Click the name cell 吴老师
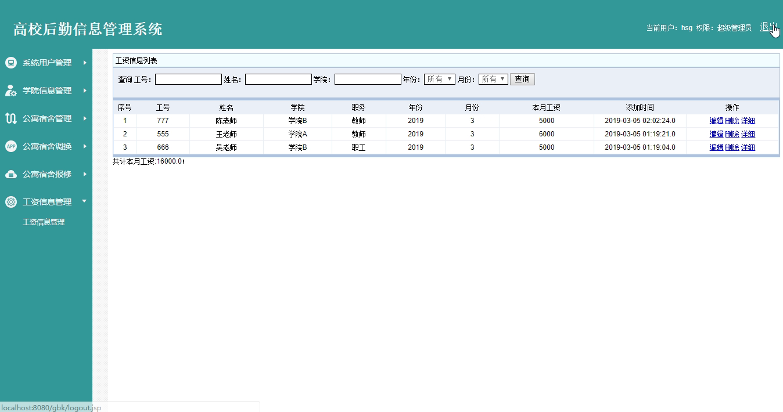 click(227, 147)
